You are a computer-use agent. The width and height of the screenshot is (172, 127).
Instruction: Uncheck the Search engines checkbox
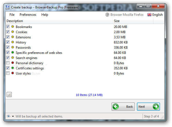coord(8,58)
